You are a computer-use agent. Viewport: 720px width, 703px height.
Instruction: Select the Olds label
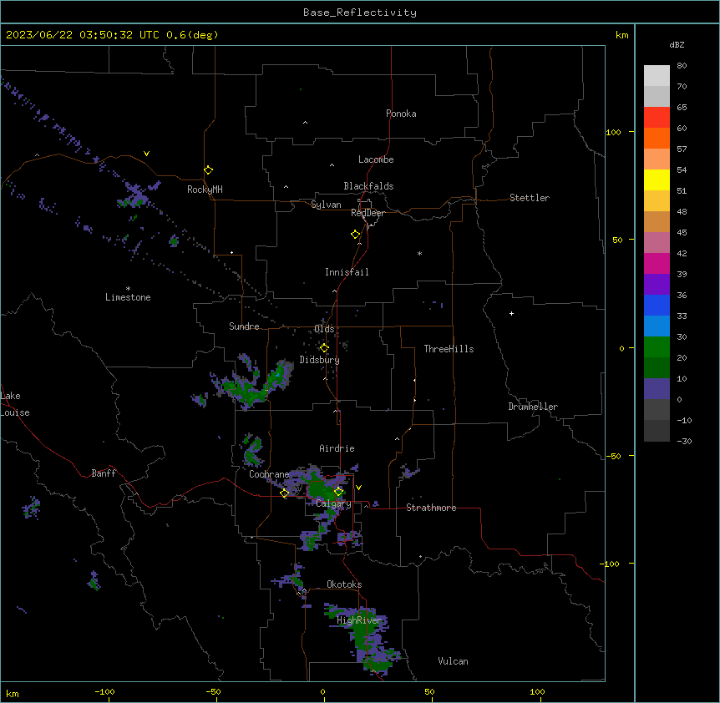click(324, 329)
